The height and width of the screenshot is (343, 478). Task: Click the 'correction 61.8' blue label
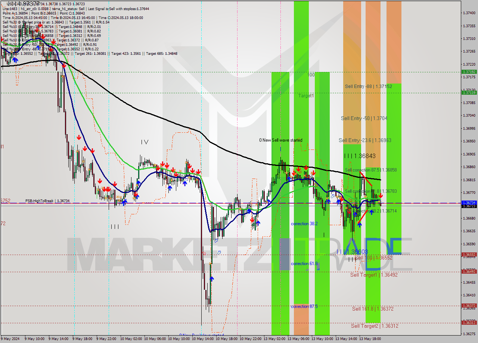click(304, 264)
